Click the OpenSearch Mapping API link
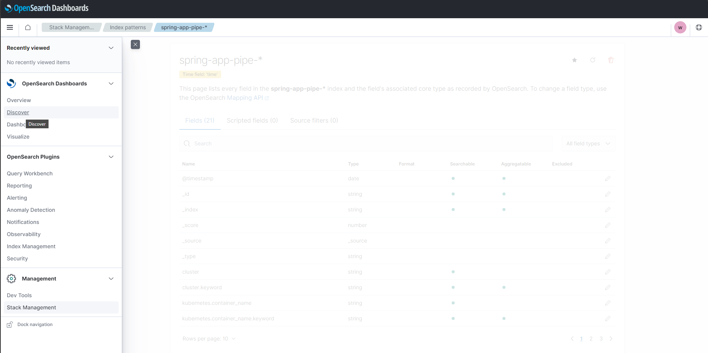This screenshot has width=708, height=353. pyautogui.click(x=248, y=98)
